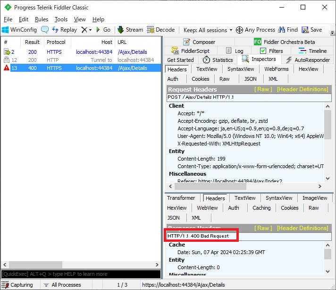Click the request headers horizontal scrollbar thumb
The width and height of the screenshot is (336, 290).
(210, 187)
